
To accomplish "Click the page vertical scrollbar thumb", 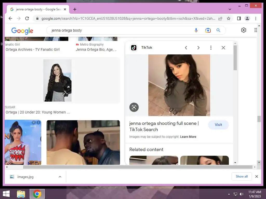I will click(259, 119).
